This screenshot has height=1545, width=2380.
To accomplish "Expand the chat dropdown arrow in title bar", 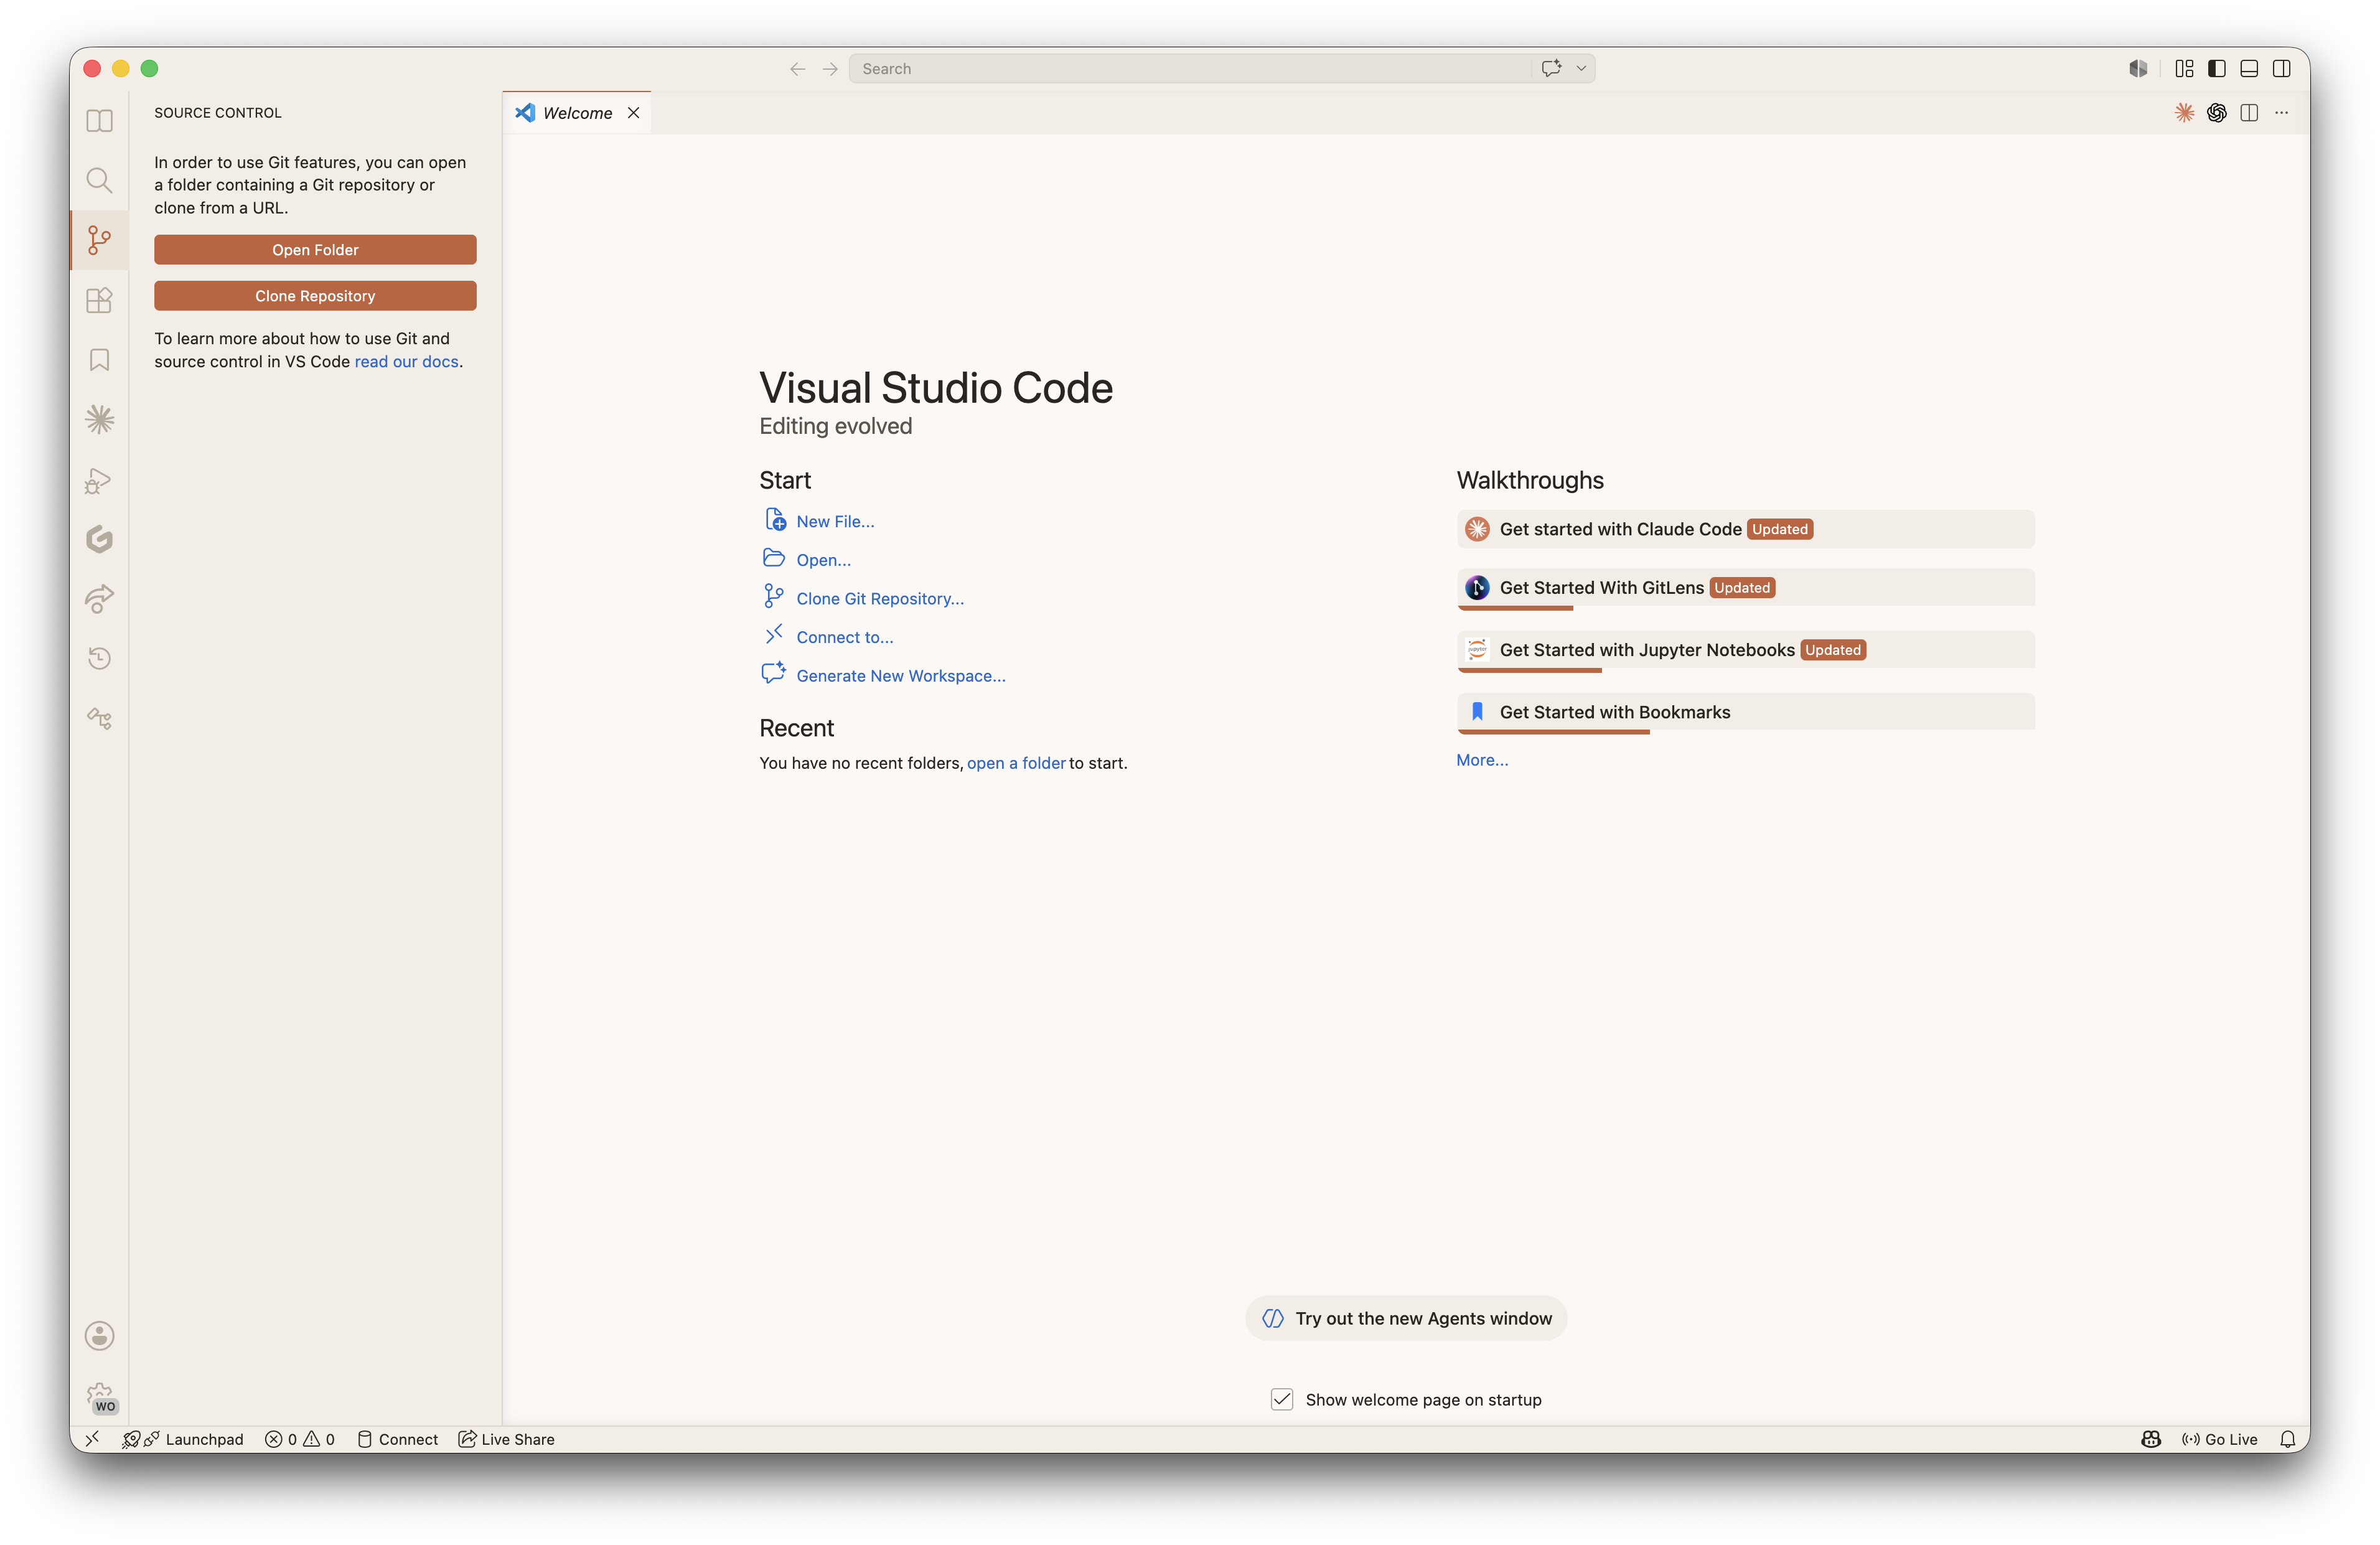I will 1581,69.
